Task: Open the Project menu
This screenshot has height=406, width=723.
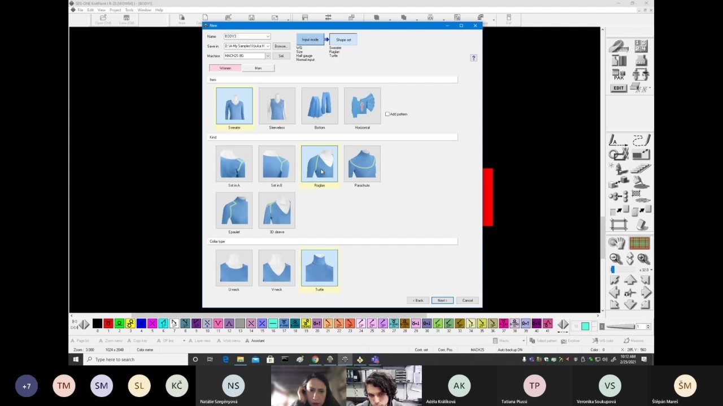Action: pos(115,10)
